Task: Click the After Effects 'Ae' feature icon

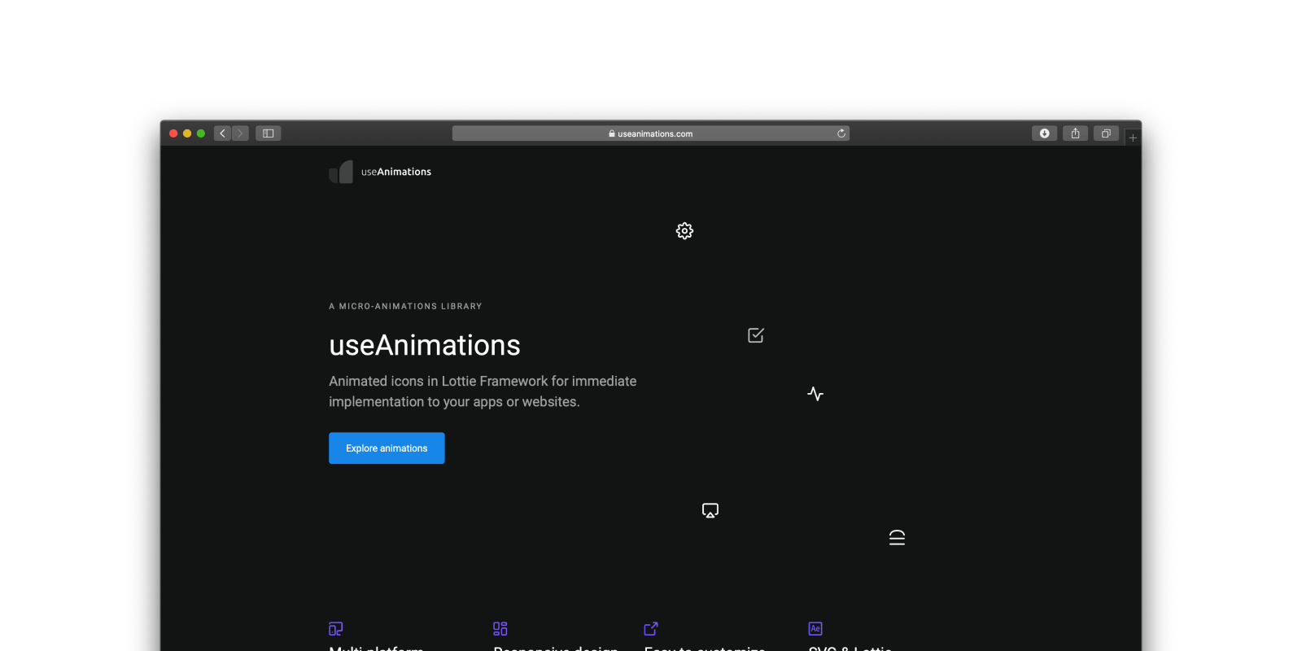Action: click(815, 629)
